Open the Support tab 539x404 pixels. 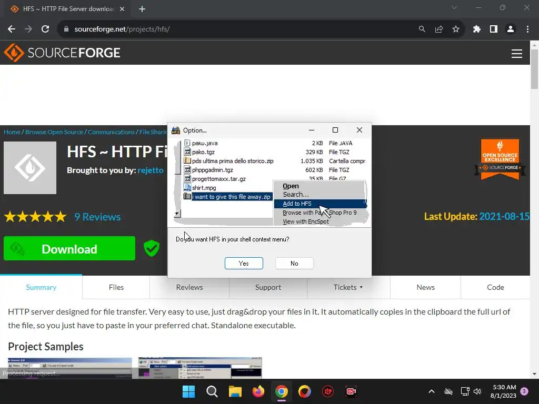pyautogui.click(x=268, y=287)
